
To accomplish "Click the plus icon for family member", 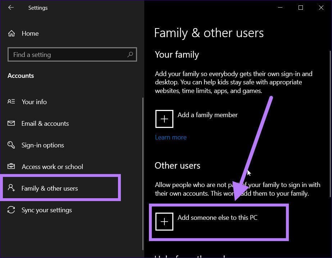I will pos(164,119).
